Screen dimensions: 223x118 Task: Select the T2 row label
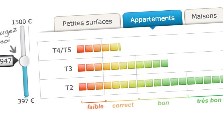point(69,88)
